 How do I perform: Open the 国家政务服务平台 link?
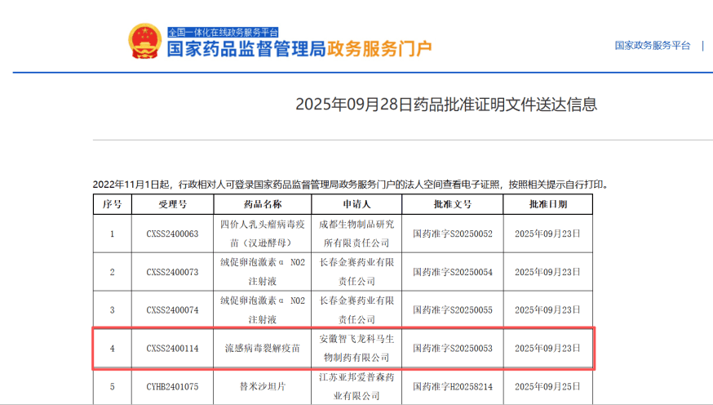tap(652, 46)
